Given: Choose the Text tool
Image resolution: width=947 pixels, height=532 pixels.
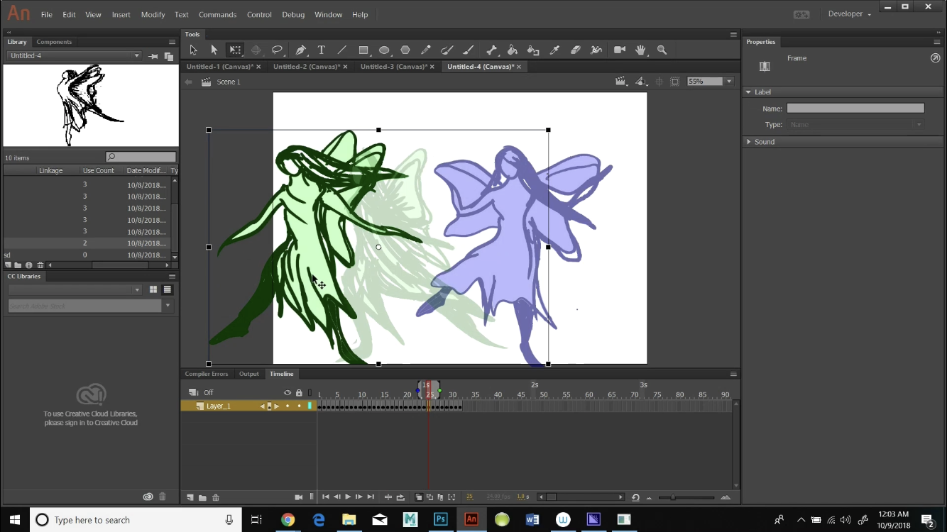Looking at the screenshot, I should (x=321, y=50).
